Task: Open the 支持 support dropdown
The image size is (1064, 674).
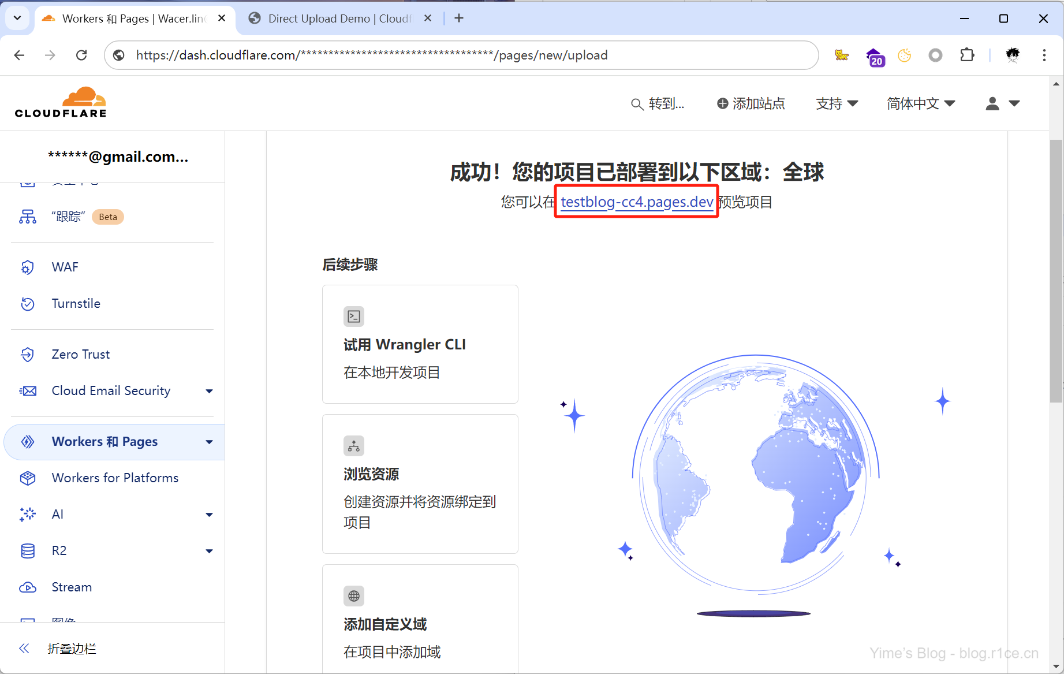Action: point(837,103)
